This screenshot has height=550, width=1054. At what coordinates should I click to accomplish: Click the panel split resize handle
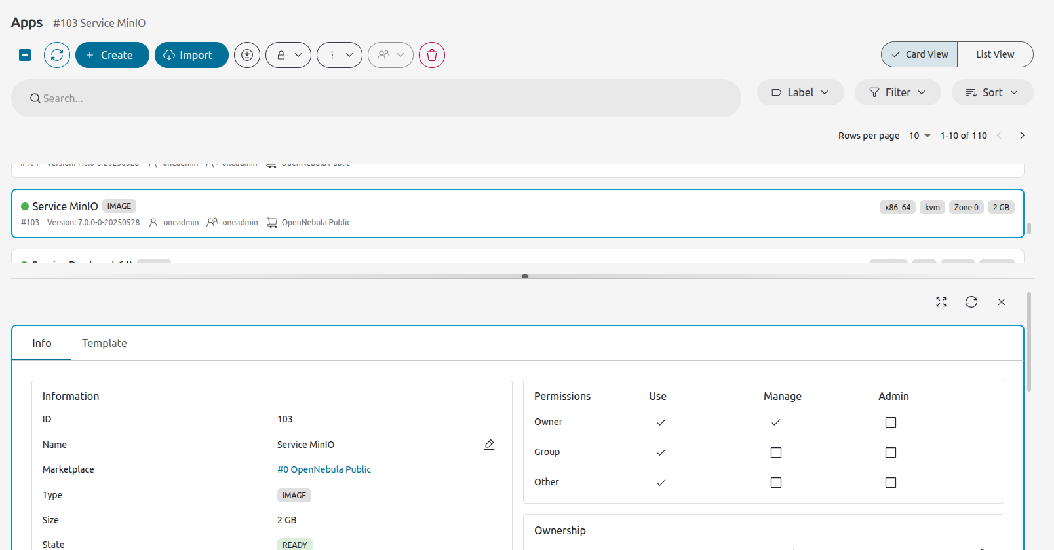coord(525,276)
